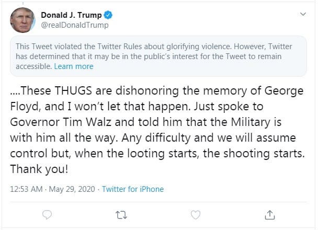Like the tweet with the heart icon
The width and height of the screenshot is (318, 230).
point(196,215)
